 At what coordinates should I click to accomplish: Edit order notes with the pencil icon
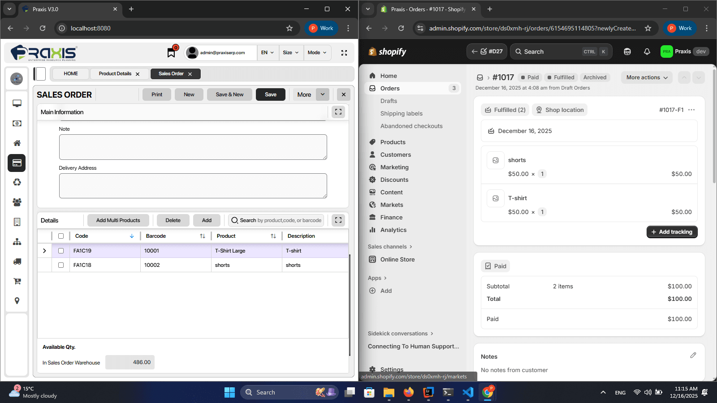tap(693, 355)
